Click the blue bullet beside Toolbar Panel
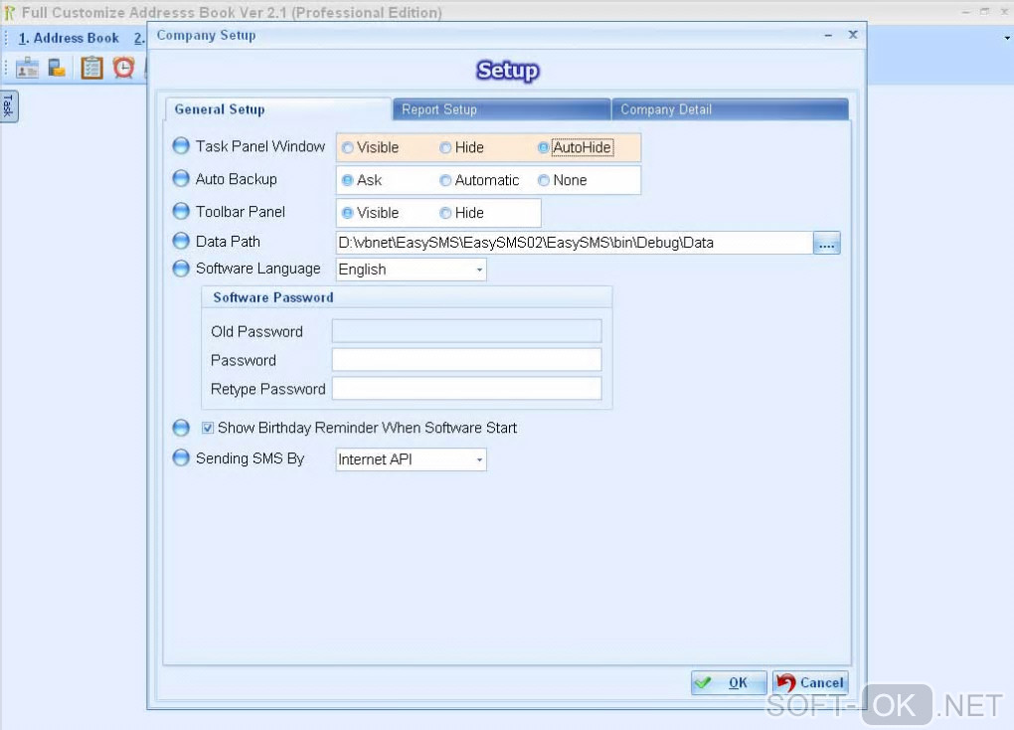Screen dimensions: 1014x730 tap(181, 211)
